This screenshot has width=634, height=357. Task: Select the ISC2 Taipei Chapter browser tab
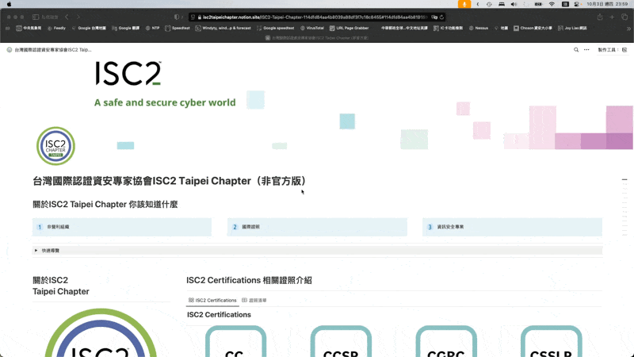pos(317,37)
